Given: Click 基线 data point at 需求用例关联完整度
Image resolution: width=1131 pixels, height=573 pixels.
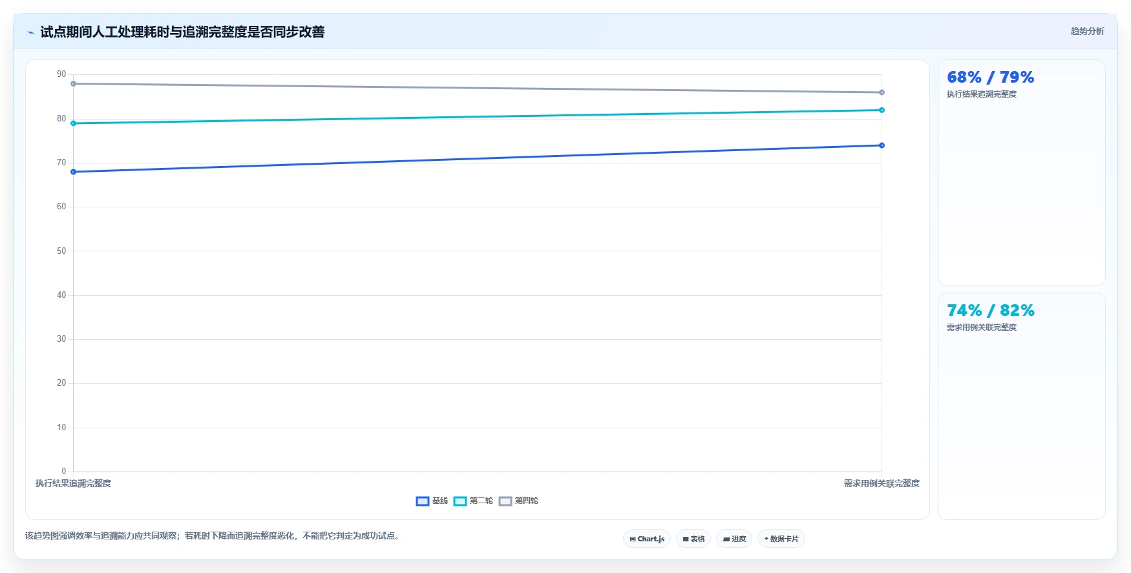Looking at the screenshot, I should (x=882, y=145).
